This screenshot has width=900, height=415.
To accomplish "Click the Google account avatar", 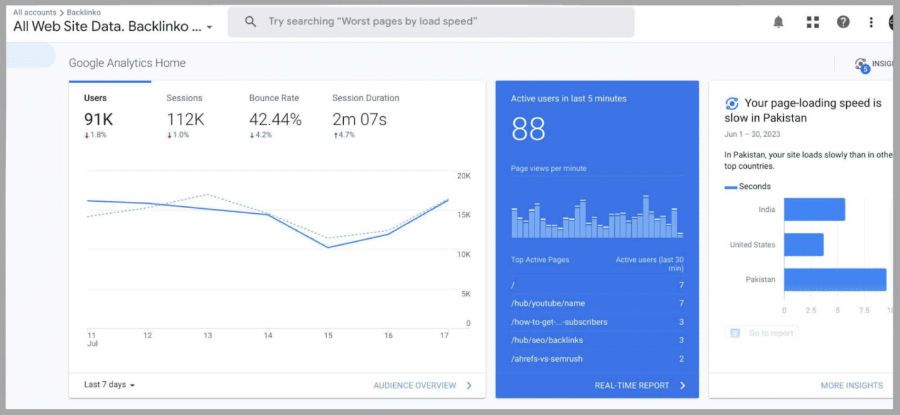I will point(894,22).
